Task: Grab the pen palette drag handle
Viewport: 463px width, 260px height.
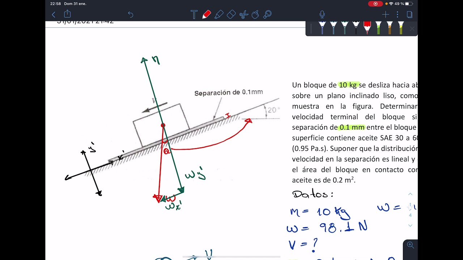Action: point(311,29)
